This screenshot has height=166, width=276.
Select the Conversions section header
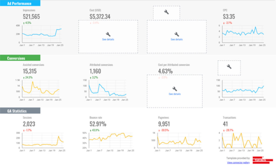[x=20, y=58]
